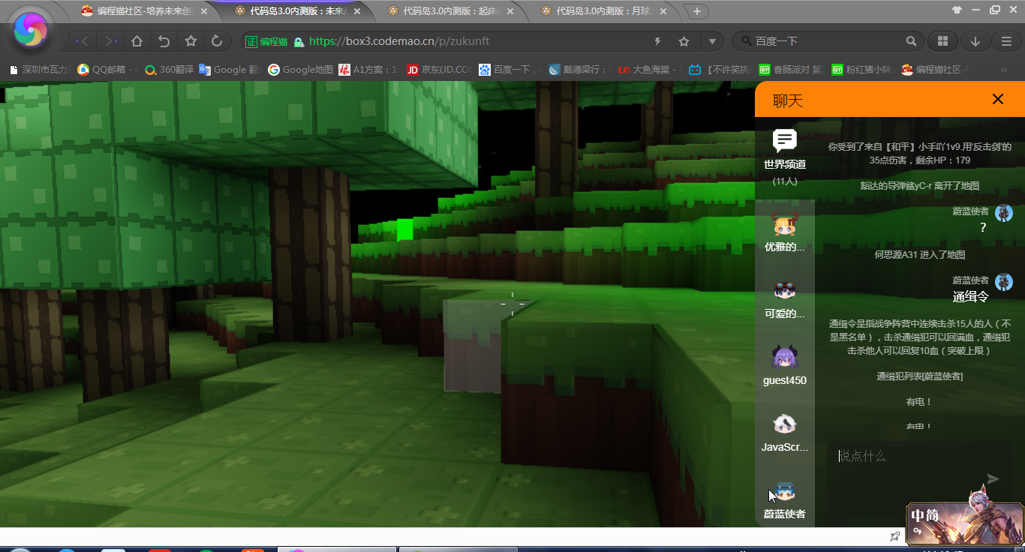Click the search magnifier icon
This screenshot has width=1025, height=552.
tap(911, 41)
